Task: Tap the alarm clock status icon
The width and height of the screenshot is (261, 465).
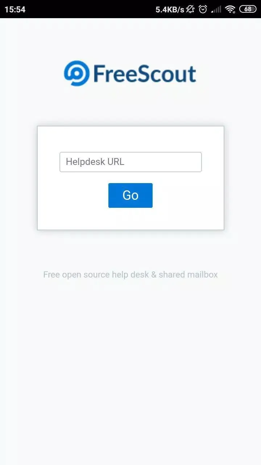Action: pyautogui.click(x=203, y=9)
